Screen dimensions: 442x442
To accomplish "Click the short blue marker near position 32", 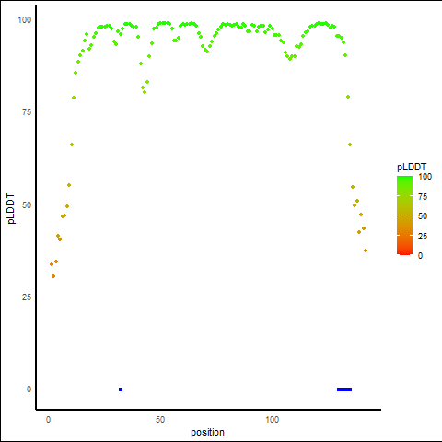I will [121, 390].
